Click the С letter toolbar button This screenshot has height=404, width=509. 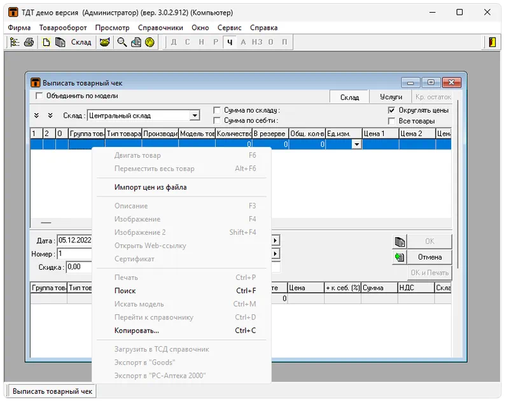[188, 42]
